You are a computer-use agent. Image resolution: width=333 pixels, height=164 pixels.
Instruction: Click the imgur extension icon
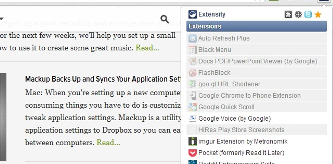click(192, 141)
